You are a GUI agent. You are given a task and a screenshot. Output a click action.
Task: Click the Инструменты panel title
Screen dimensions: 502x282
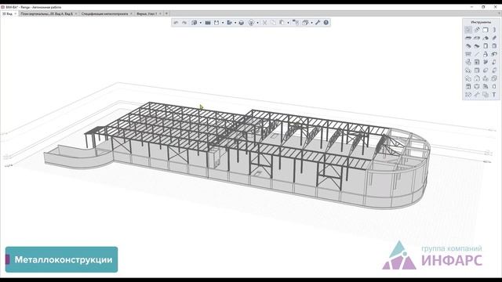coord(481,22)
